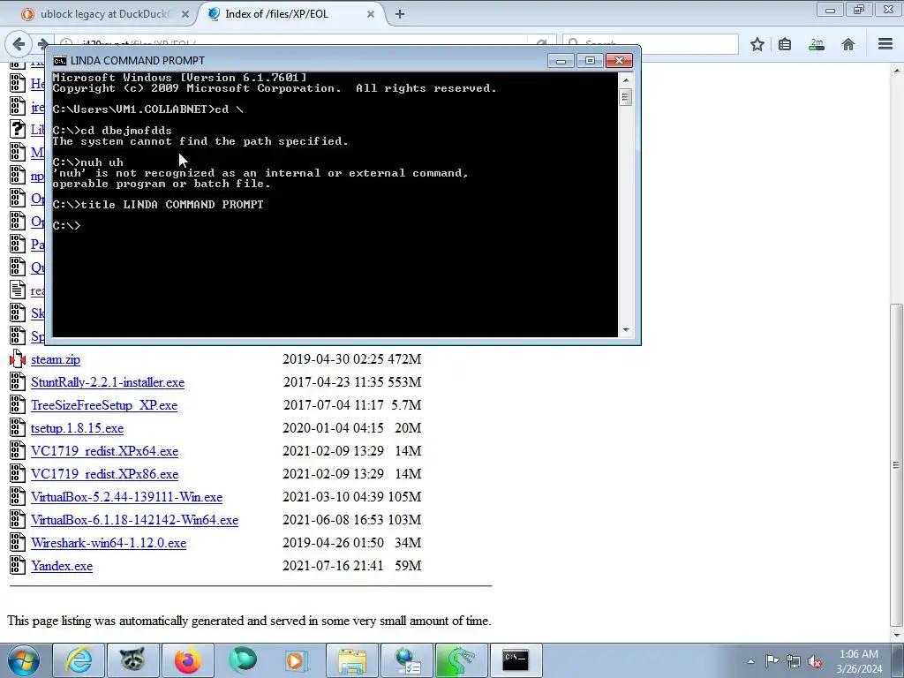Screen dimensions: 904x678
Task: Switch to the command prompt taskbar button
Action: pyautogui.click(x=516, y=660)
